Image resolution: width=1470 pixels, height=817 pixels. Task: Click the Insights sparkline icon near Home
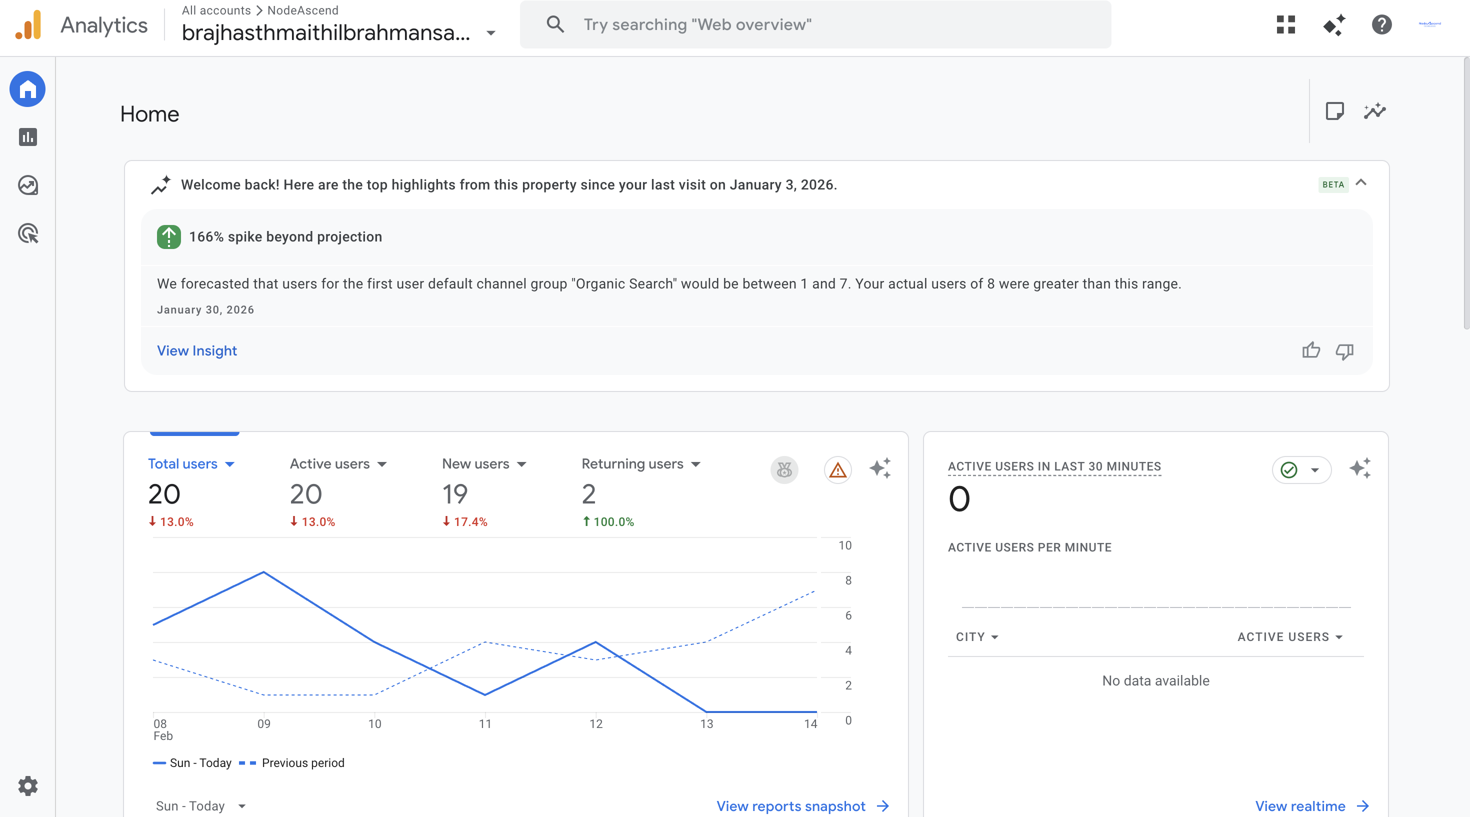(1374, 110)
